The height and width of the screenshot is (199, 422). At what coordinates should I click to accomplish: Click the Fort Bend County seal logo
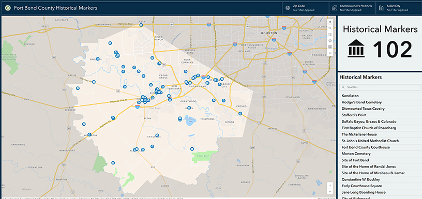point(8,8)
